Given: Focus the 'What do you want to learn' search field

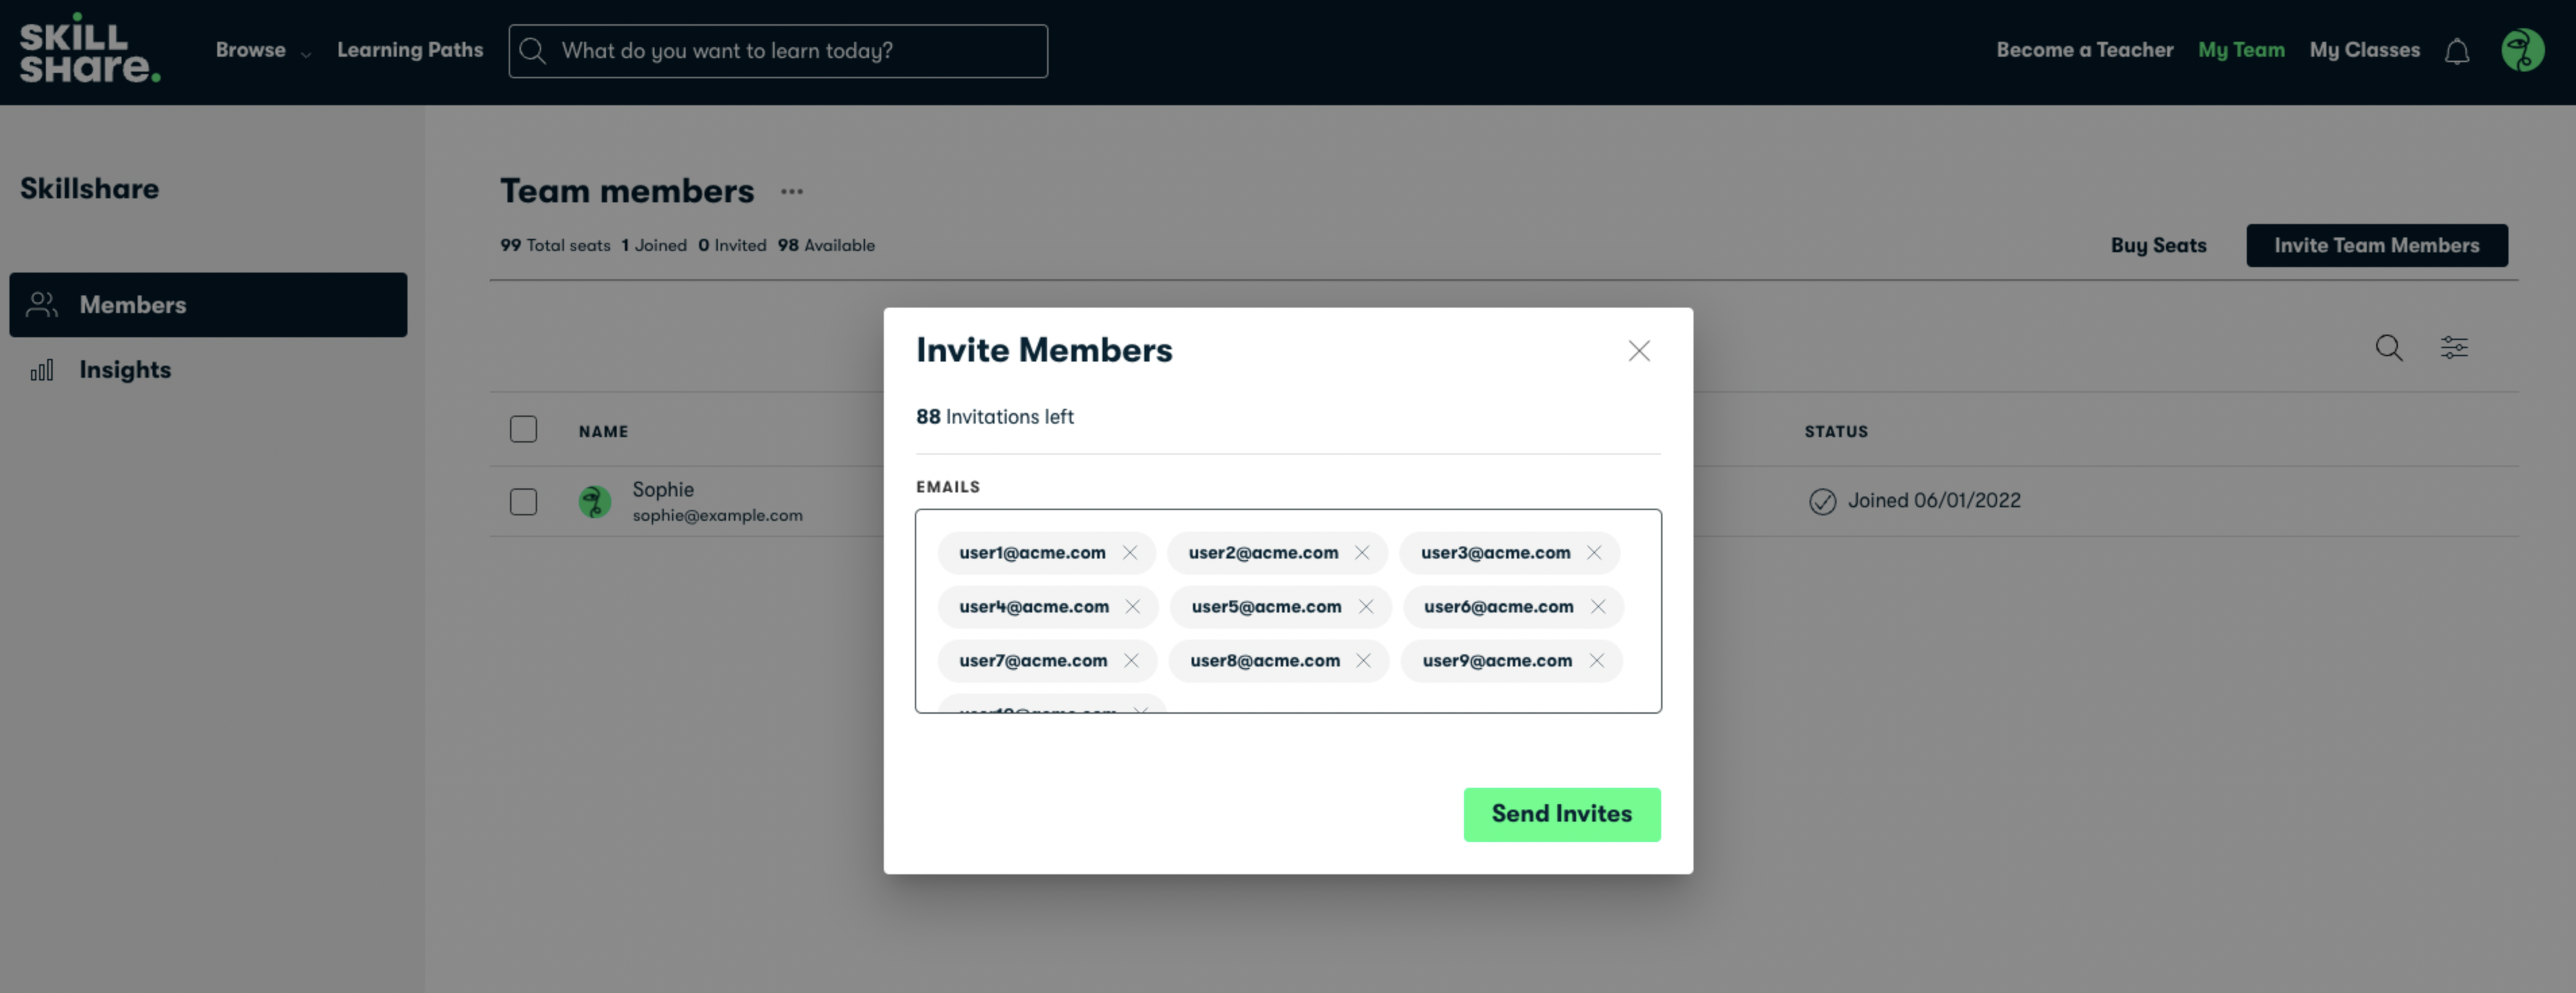Looking at the screenshot, I should tap(778, 51).
